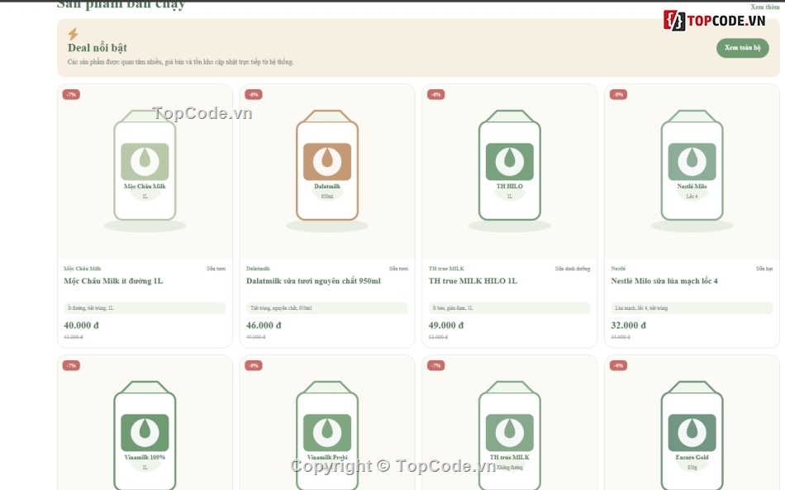Click the tag 'Lúa mạch, lốc 4, tiệt trùng'
Viewport: 785px width, 490px height.
[692, 308]
